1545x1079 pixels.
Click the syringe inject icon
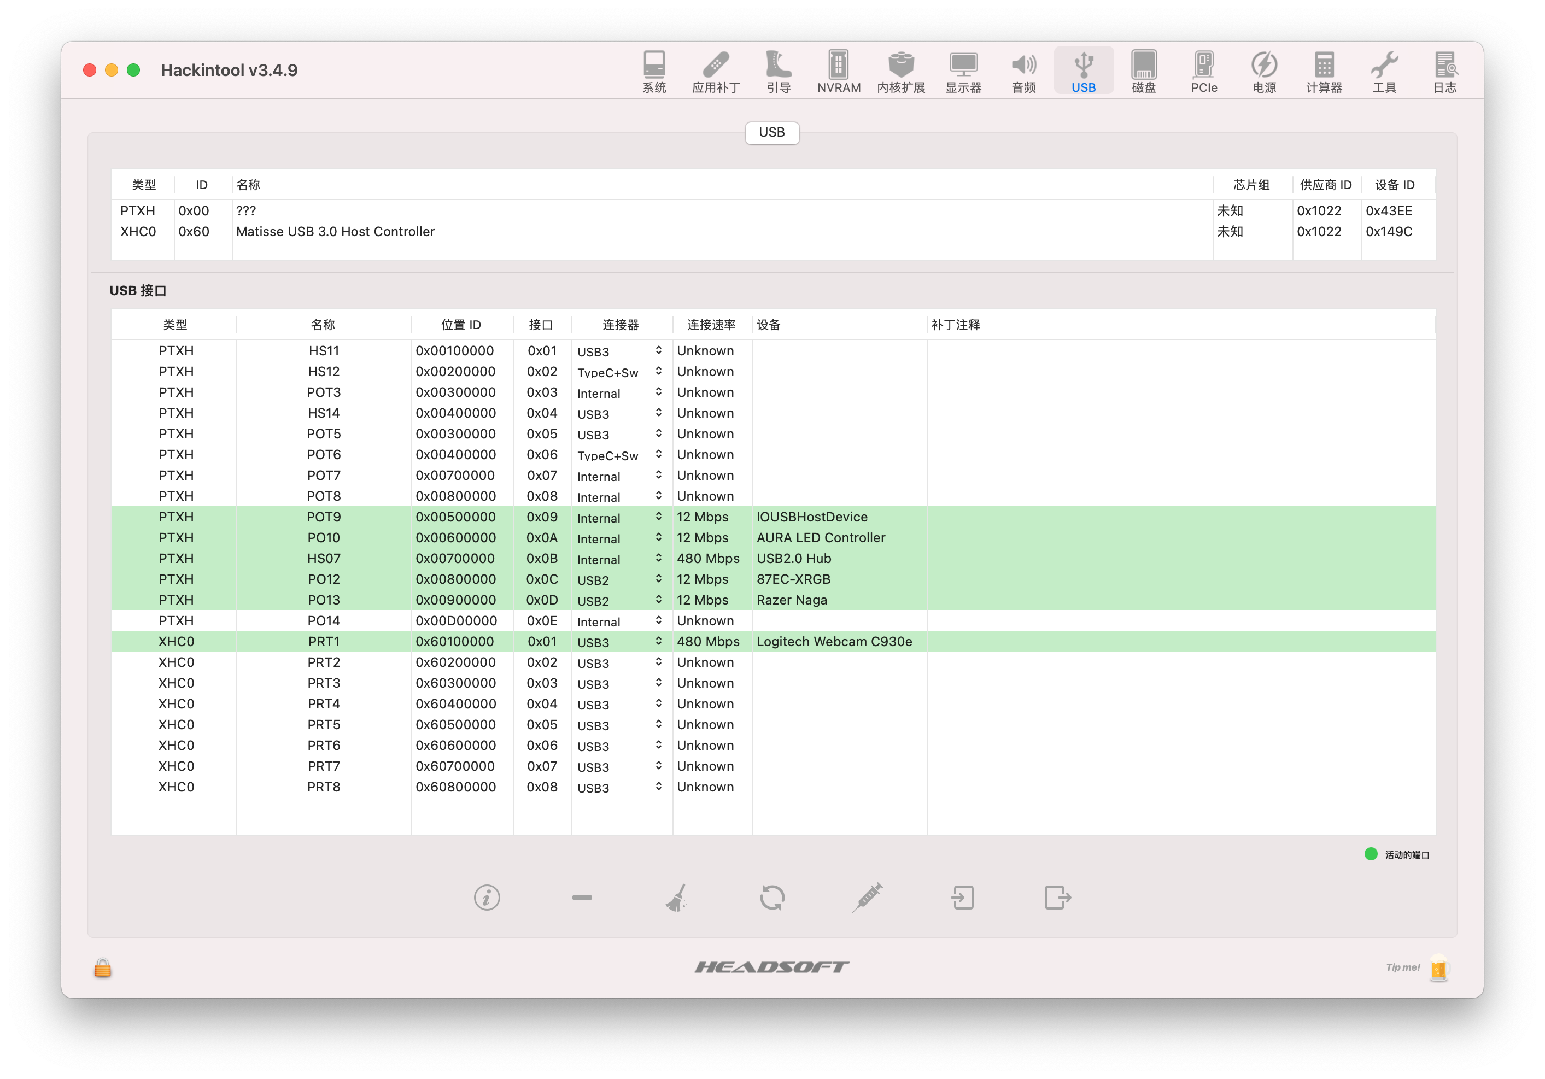click(868, 898)
